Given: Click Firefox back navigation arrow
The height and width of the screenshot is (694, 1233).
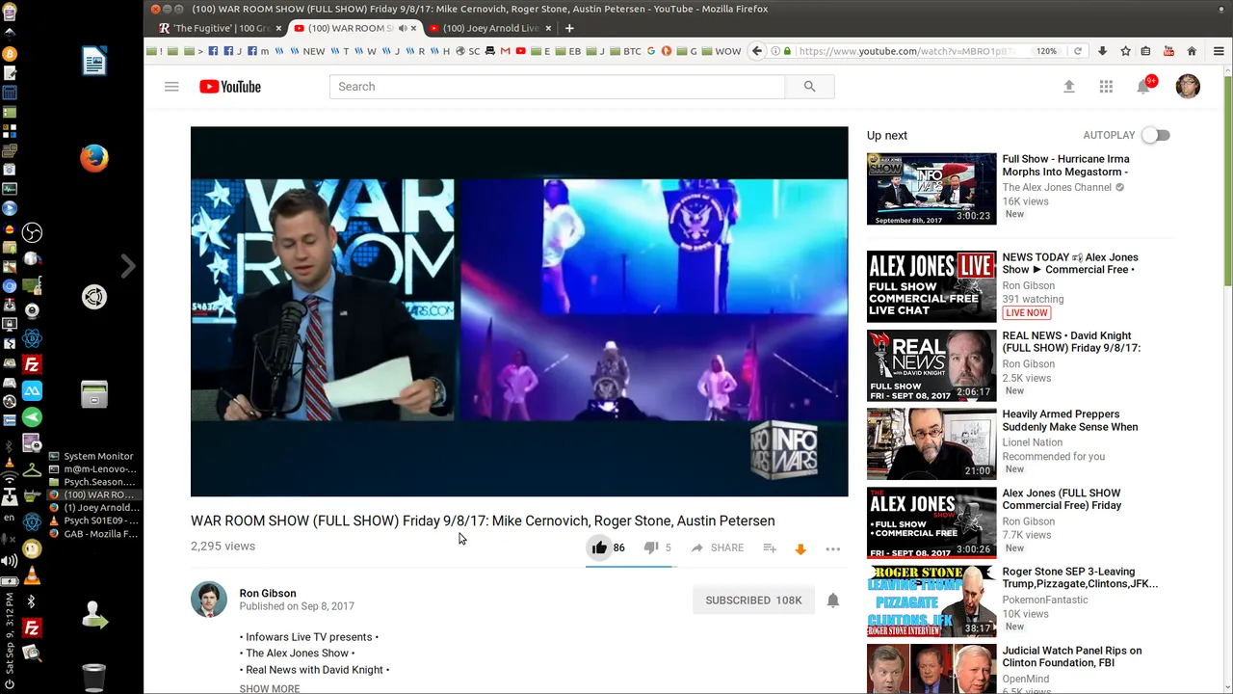Looking at the screenshot, I should 757,51.
